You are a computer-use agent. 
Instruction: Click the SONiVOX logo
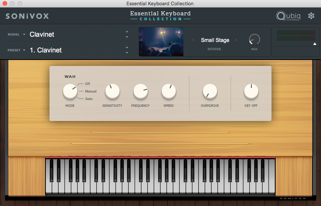[x=27, y=16]
